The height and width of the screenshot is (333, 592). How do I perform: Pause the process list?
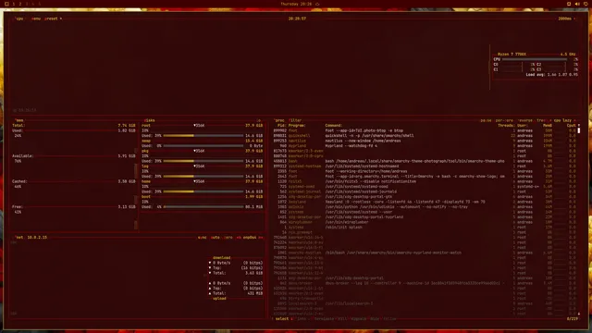pos(486,120)
